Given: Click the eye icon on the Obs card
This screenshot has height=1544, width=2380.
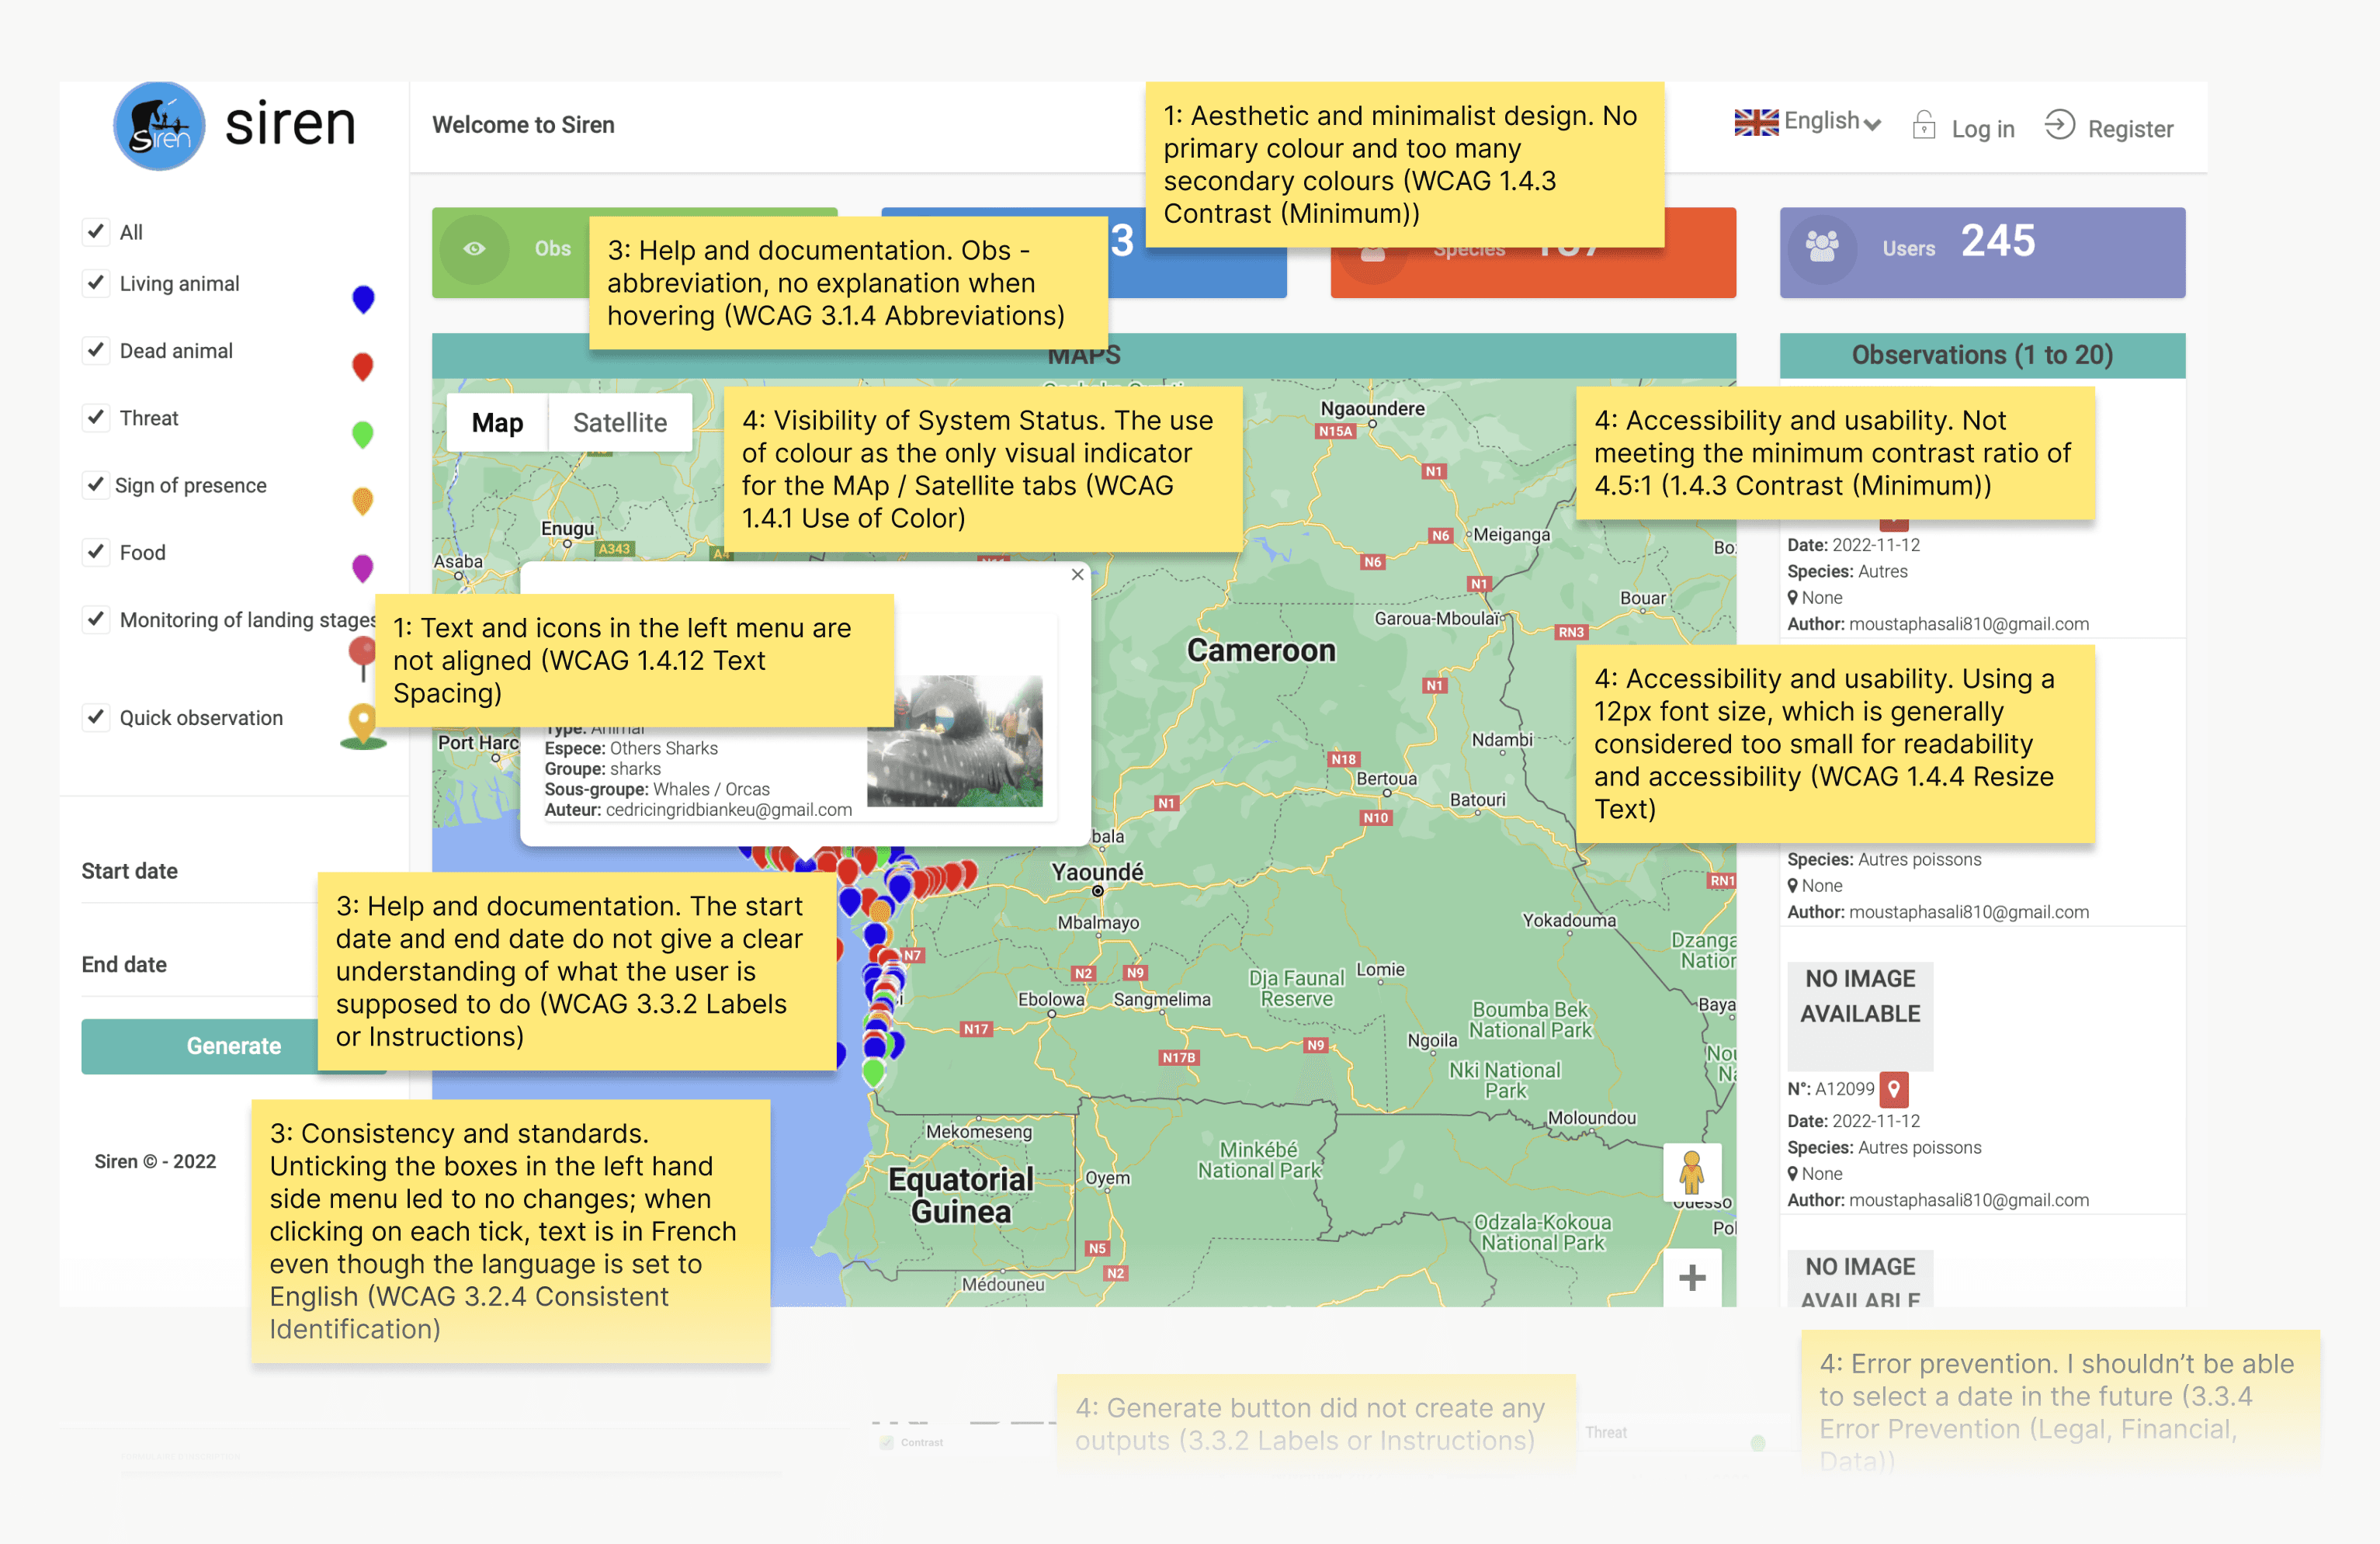Looking at the screenshot, I should click(x=474, y=248).
